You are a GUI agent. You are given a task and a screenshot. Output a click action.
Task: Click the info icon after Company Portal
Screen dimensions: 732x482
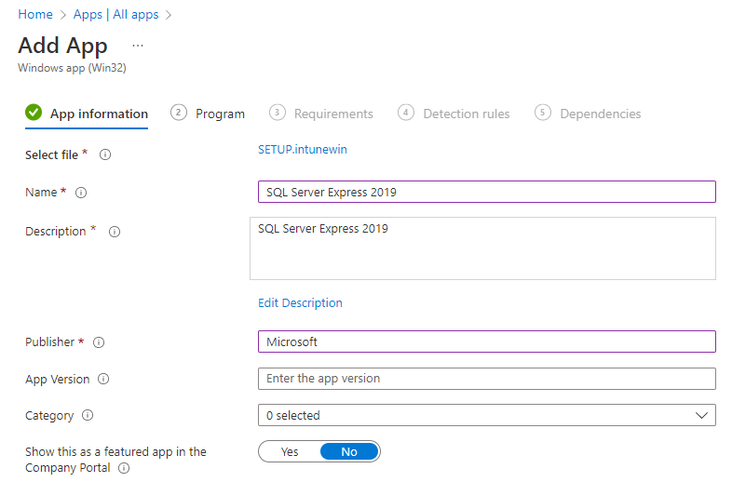124,468
